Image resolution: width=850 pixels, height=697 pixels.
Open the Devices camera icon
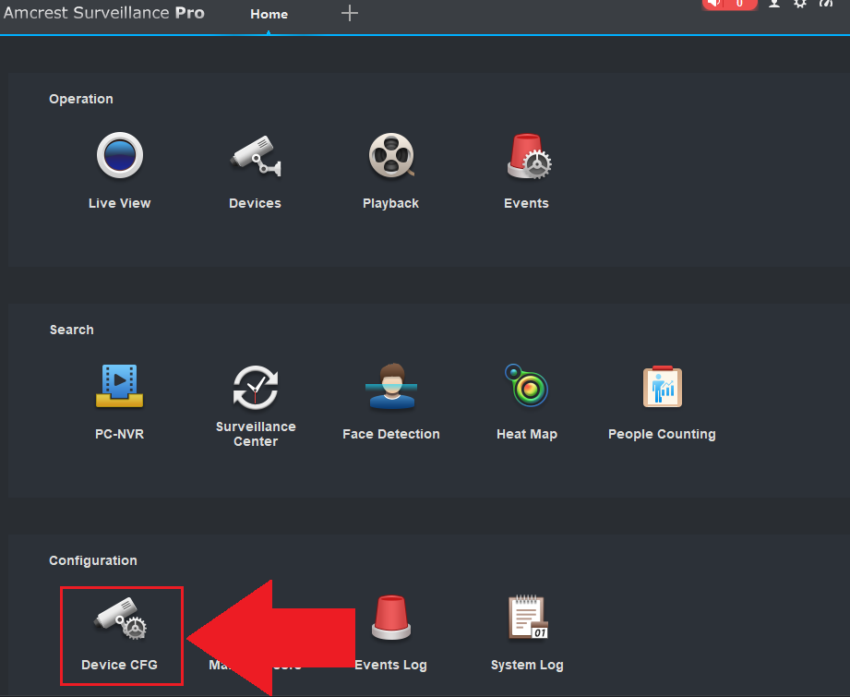pyautogui.click(x=255, y=155)
